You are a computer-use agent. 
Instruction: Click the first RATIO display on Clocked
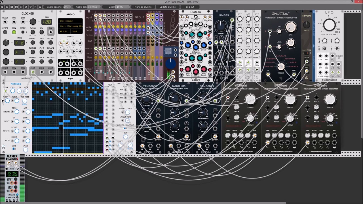click(19, 43)
